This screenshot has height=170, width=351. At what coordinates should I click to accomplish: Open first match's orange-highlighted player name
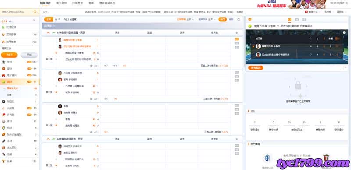pyautogui.click(x=72, y=40)
